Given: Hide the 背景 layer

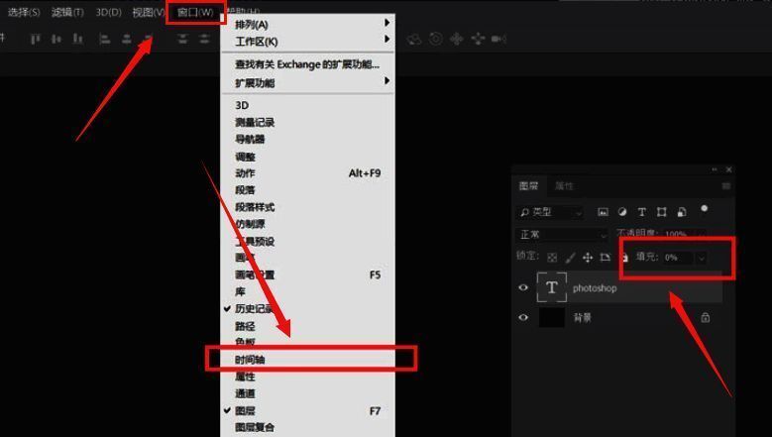Looking at the screenshot, I should (x=523, y=317).
